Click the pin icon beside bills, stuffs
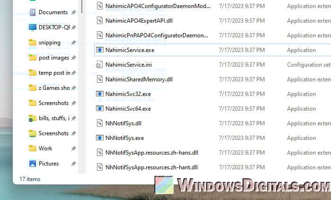 (x=73, y=118)
